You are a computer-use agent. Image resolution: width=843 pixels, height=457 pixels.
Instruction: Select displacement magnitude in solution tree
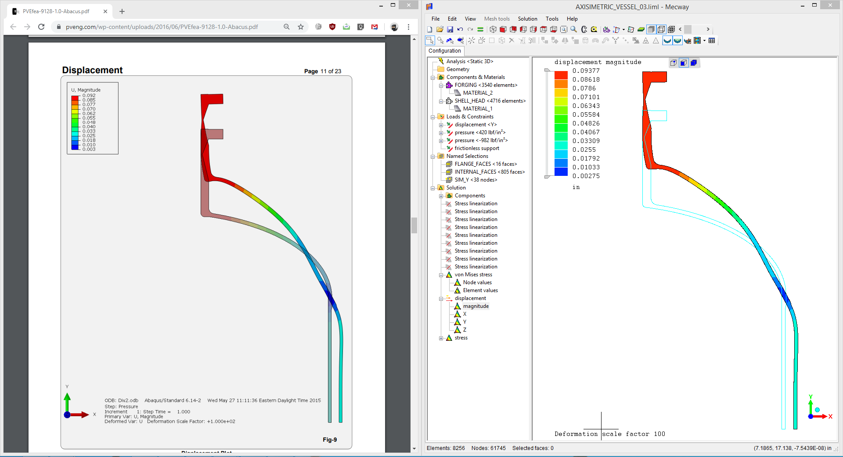point(476,306)
